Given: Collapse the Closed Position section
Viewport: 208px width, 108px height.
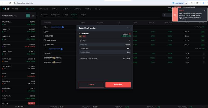Looking at the screenshot, I should 44,49.
